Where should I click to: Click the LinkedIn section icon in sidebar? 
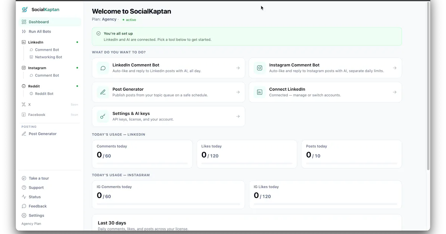coord(24,42)
